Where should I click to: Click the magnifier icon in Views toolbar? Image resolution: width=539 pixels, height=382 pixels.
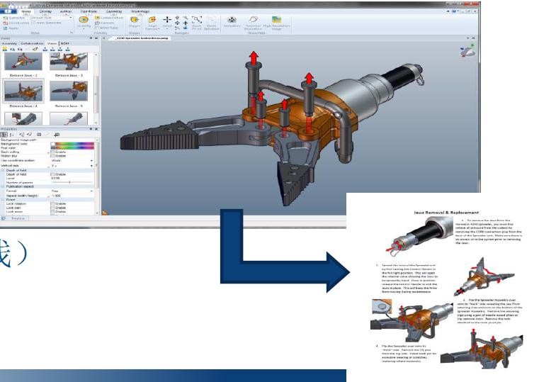[12, 49]
